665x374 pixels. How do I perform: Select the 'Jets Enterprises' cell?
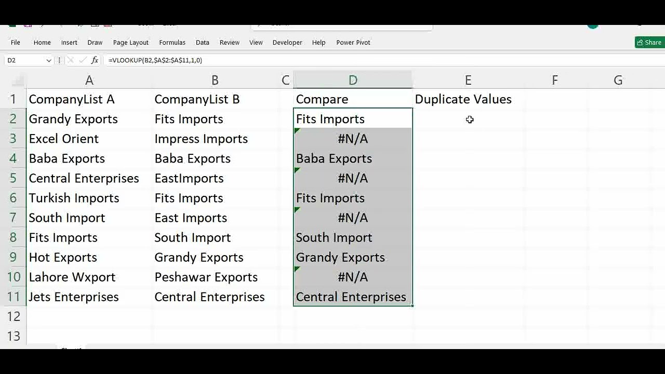[x=89, y=297]
